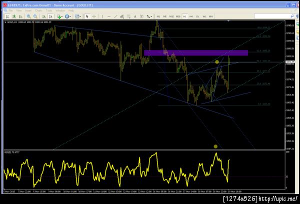
Task: Maximize the MetaTrader window
Action: tap(293, 5)
